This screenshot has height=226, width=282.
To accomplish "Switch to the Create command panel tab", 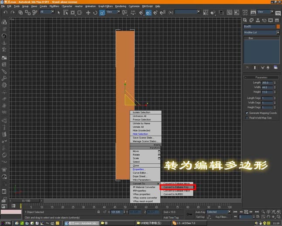I will point(245,20).
